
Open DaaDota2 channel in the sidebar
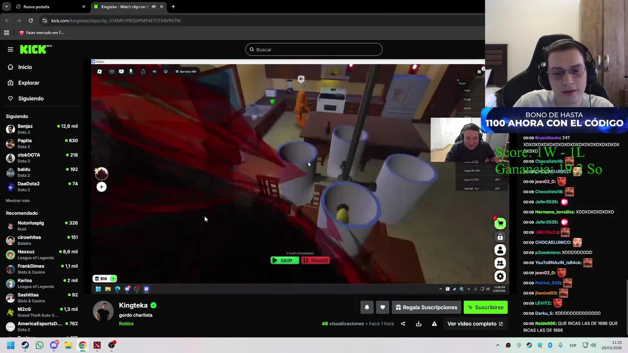click(x=42, y=186)
